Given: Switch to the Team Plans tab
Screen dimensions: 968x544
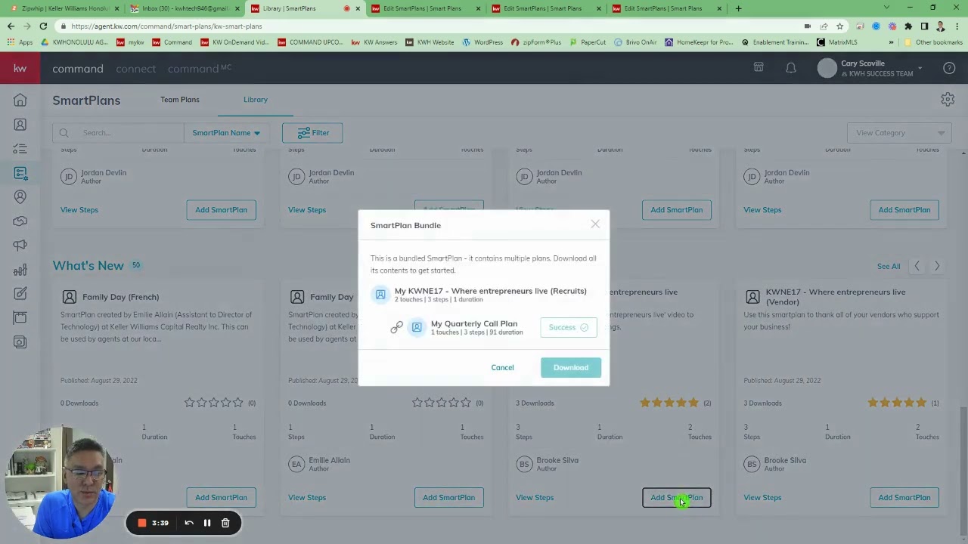Looking at the screenshot, I should [180, 100].
